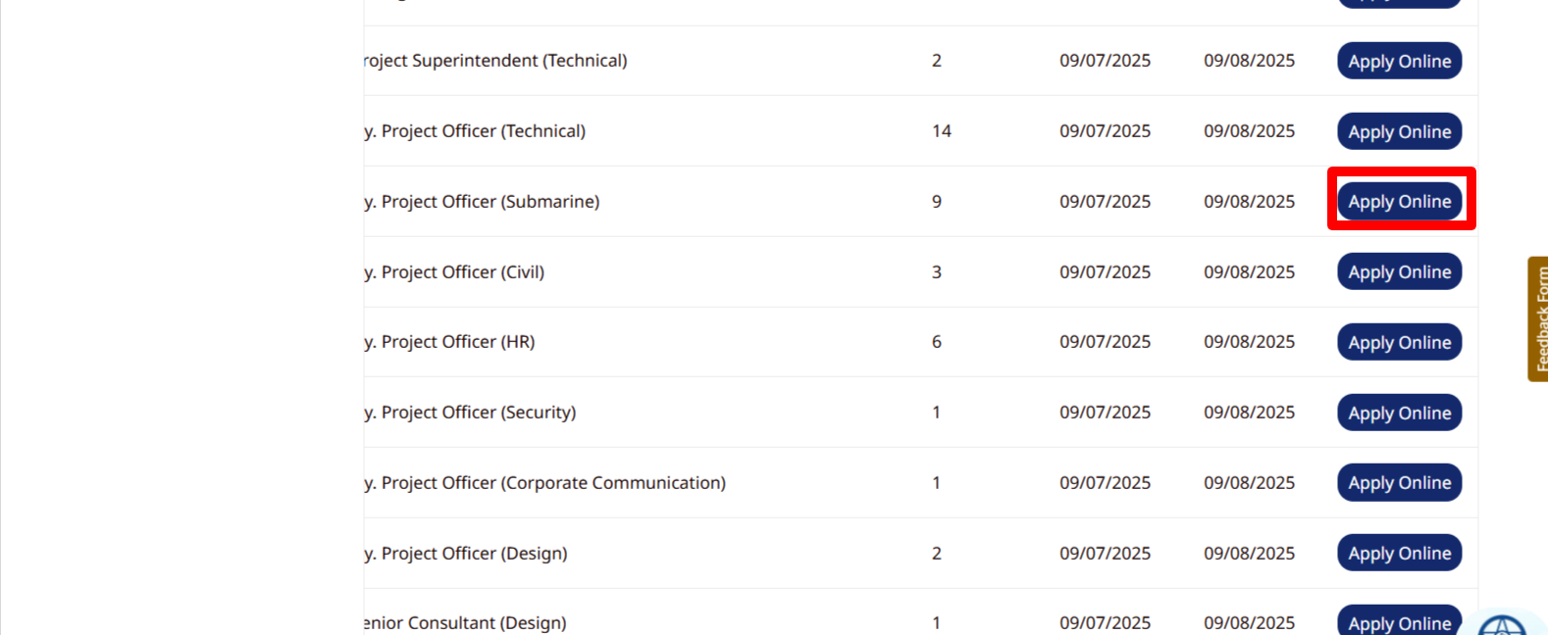
Task: Click the Project Officer (HR) post name
Action: (x=449, y=342)
